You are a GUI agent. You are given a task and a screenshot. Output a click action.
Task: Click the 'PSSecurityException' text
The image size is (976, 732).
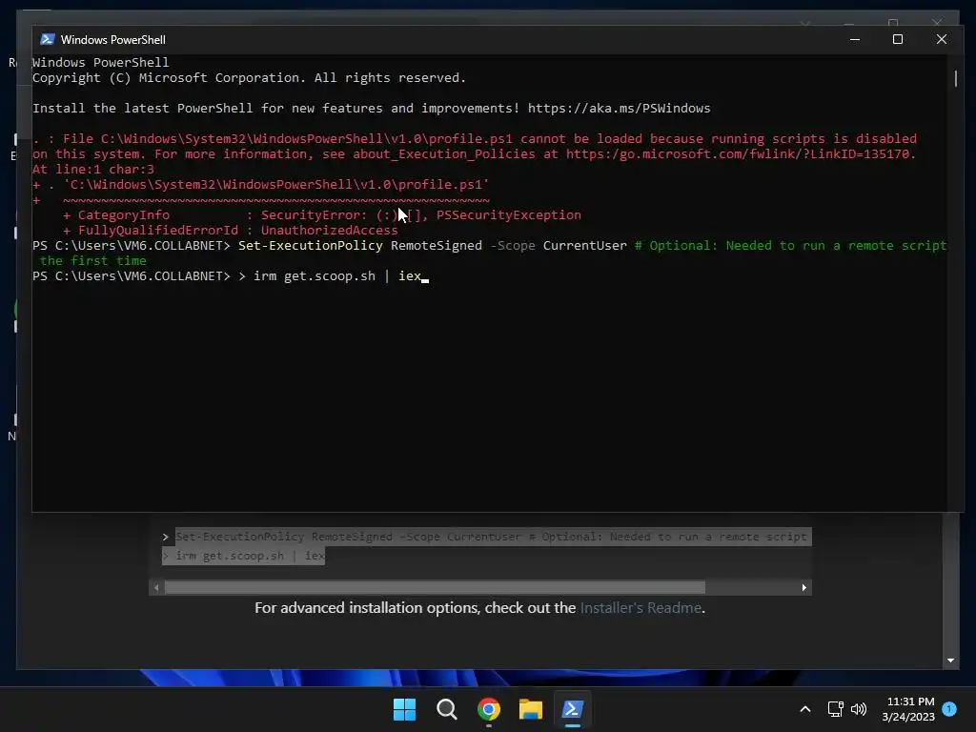click(509, 214)
